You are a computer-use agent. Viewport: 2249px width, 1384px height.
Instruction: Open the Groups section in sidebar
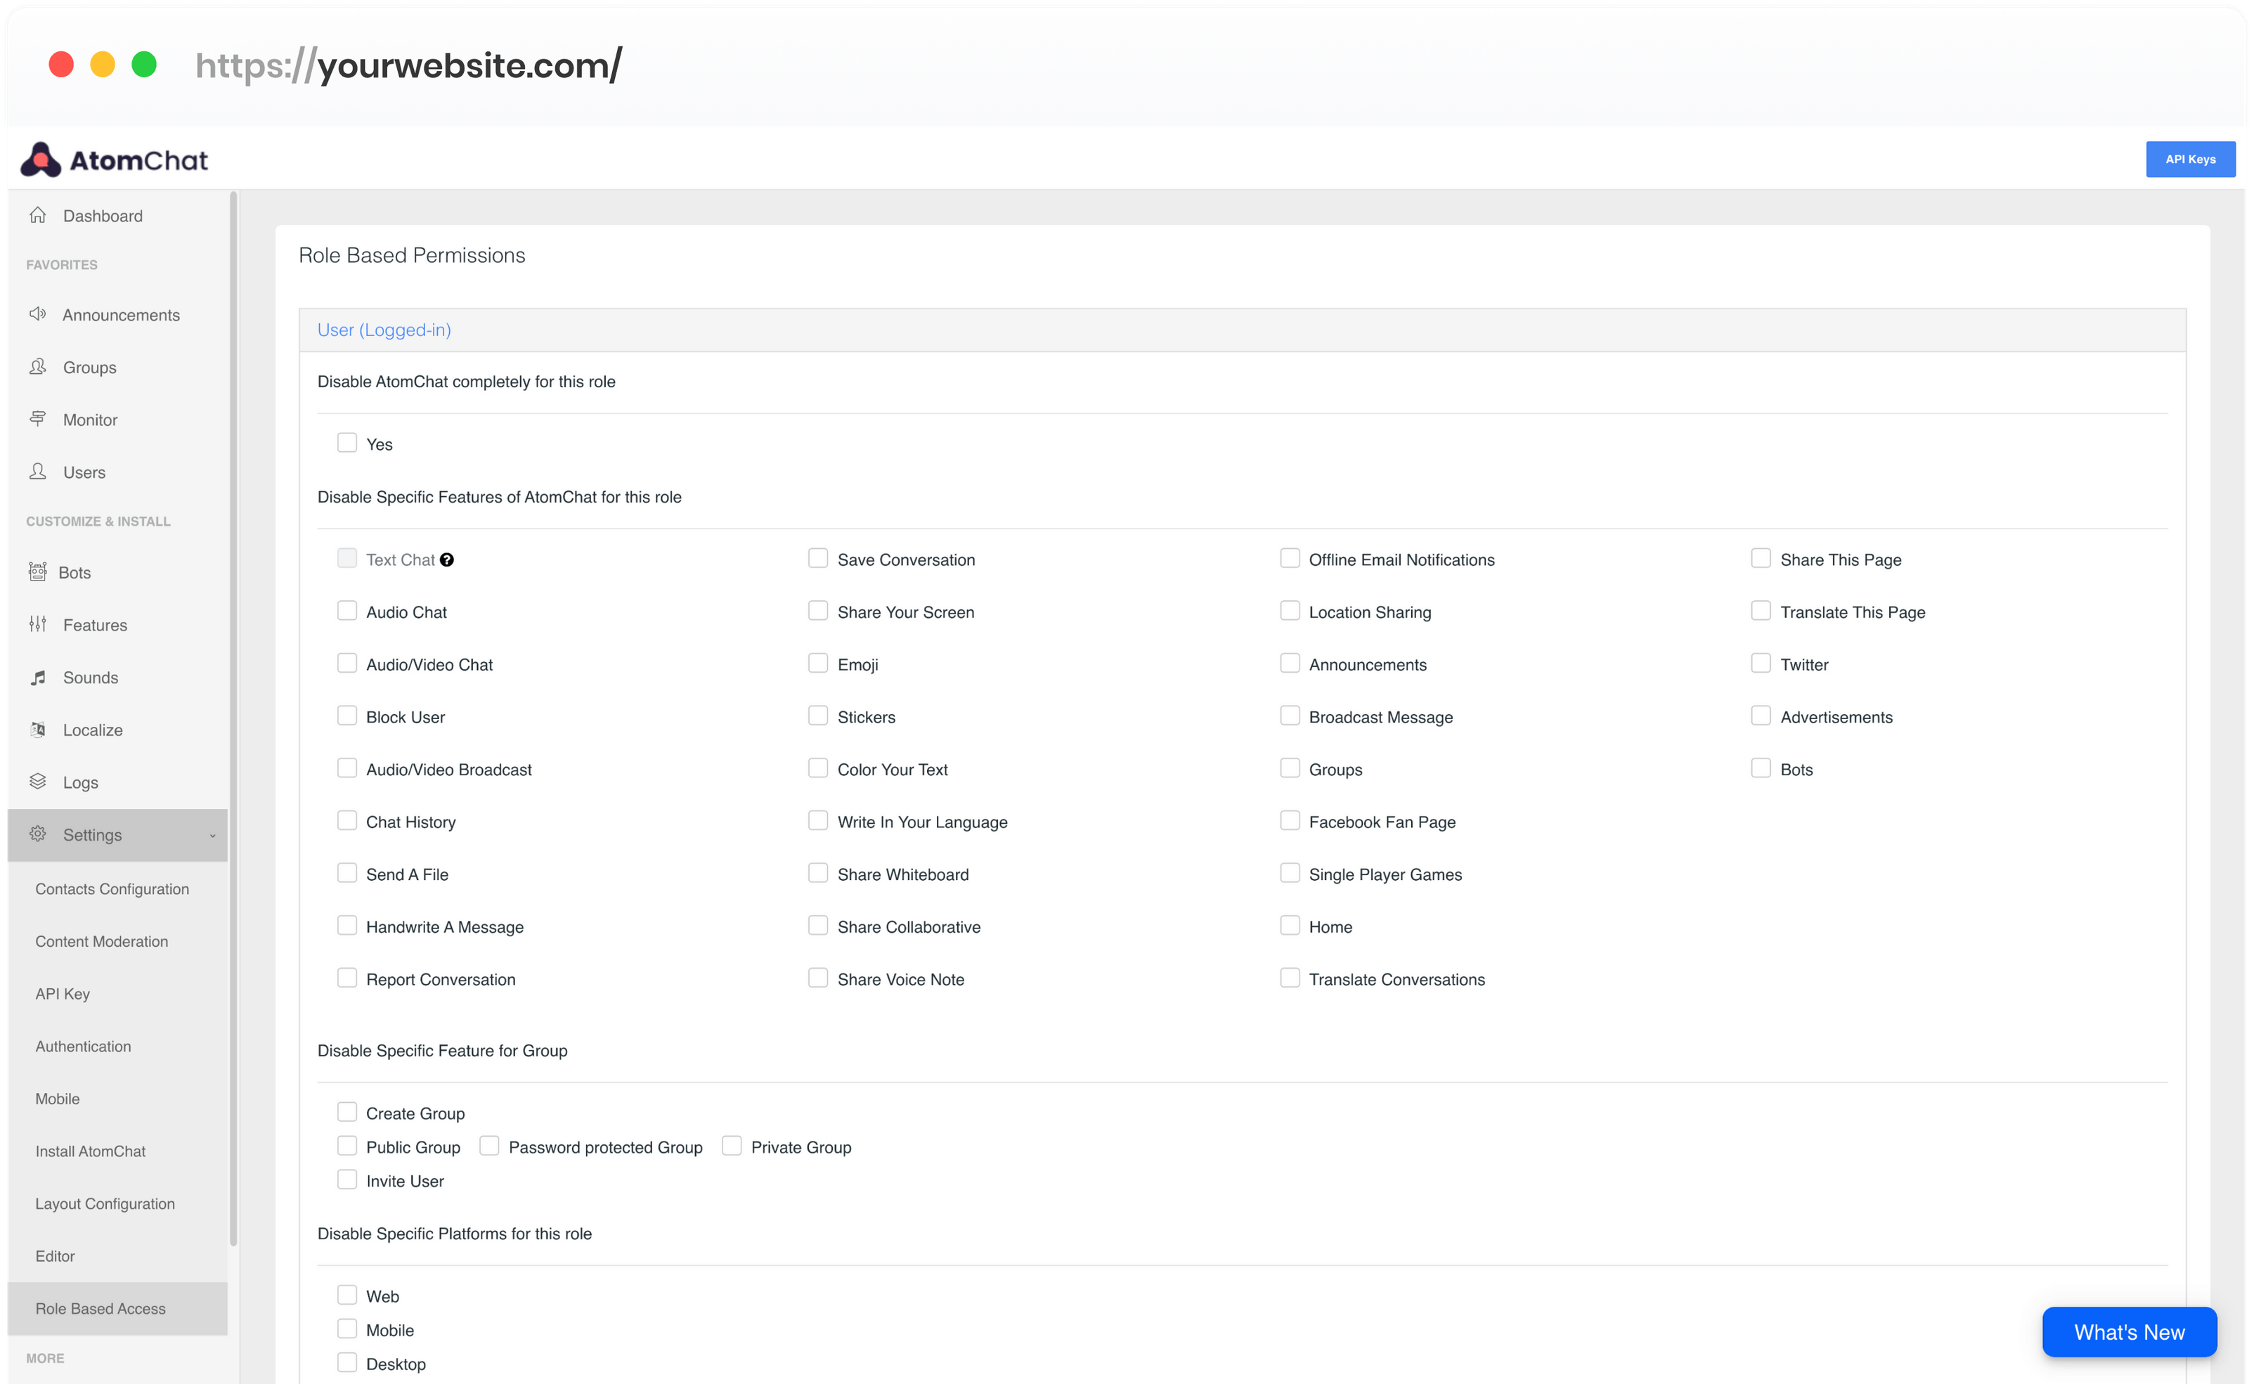click(x=89, y=367)
